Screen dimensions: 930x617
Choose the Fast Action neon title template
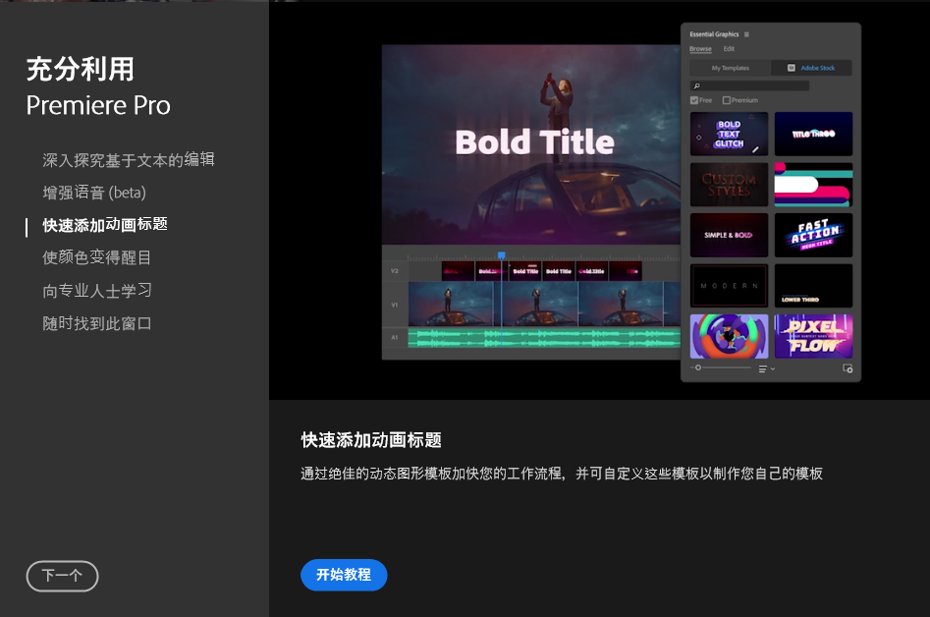814,236
